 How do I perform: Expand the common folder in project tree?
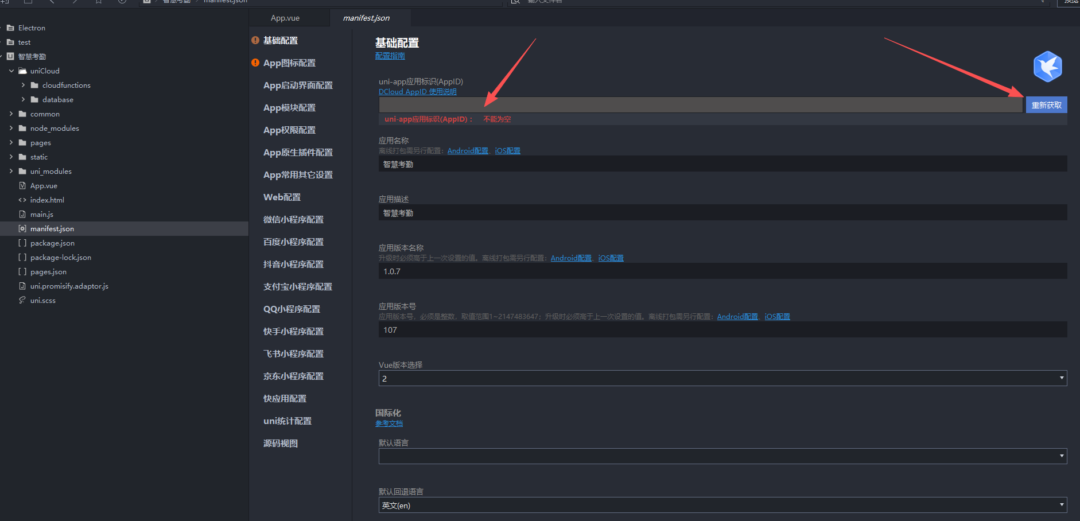pyautogui.click(x=11, y=114)
